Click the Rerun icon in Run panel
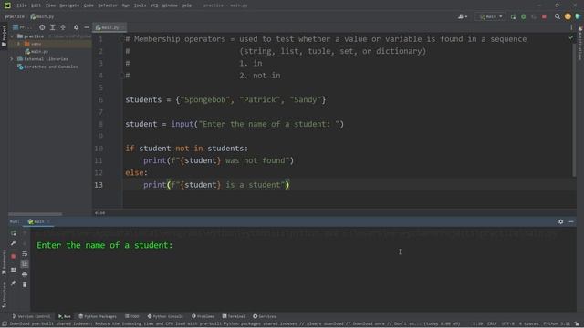The image size is (584, 328). [14, 233]
